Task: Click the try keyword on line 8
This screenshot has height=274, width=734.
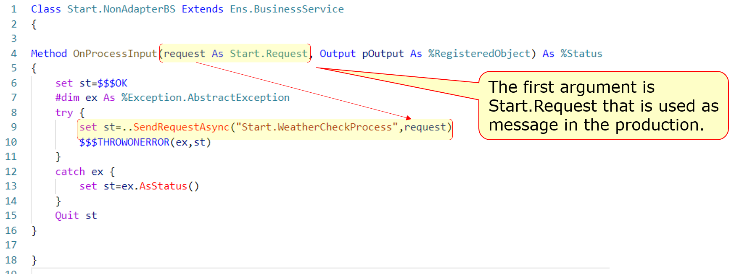Action: point(64,113)
